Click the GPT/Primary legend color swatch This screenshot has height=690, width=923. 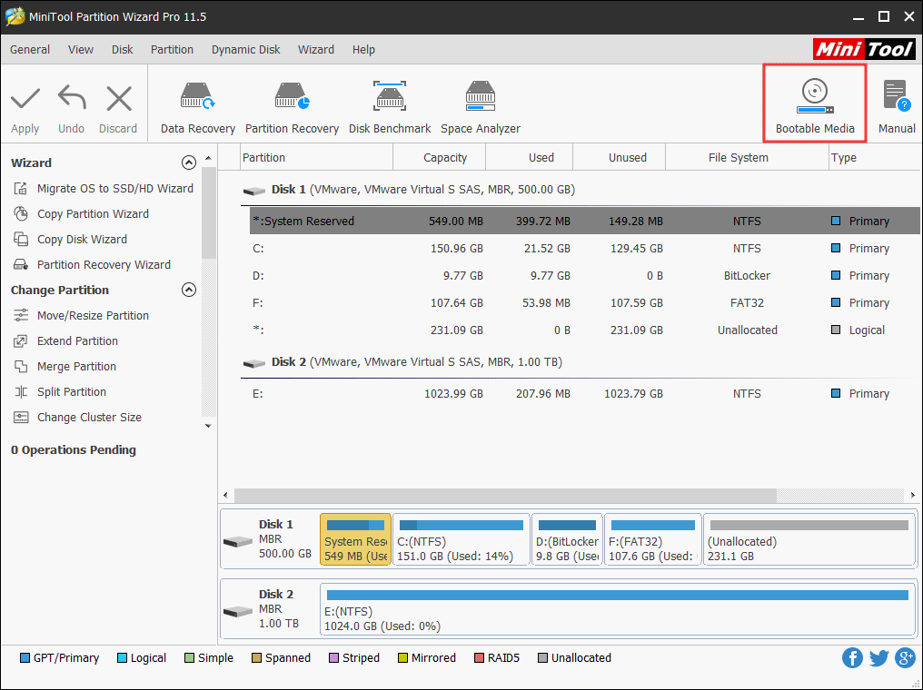click(x=25, y=657)
